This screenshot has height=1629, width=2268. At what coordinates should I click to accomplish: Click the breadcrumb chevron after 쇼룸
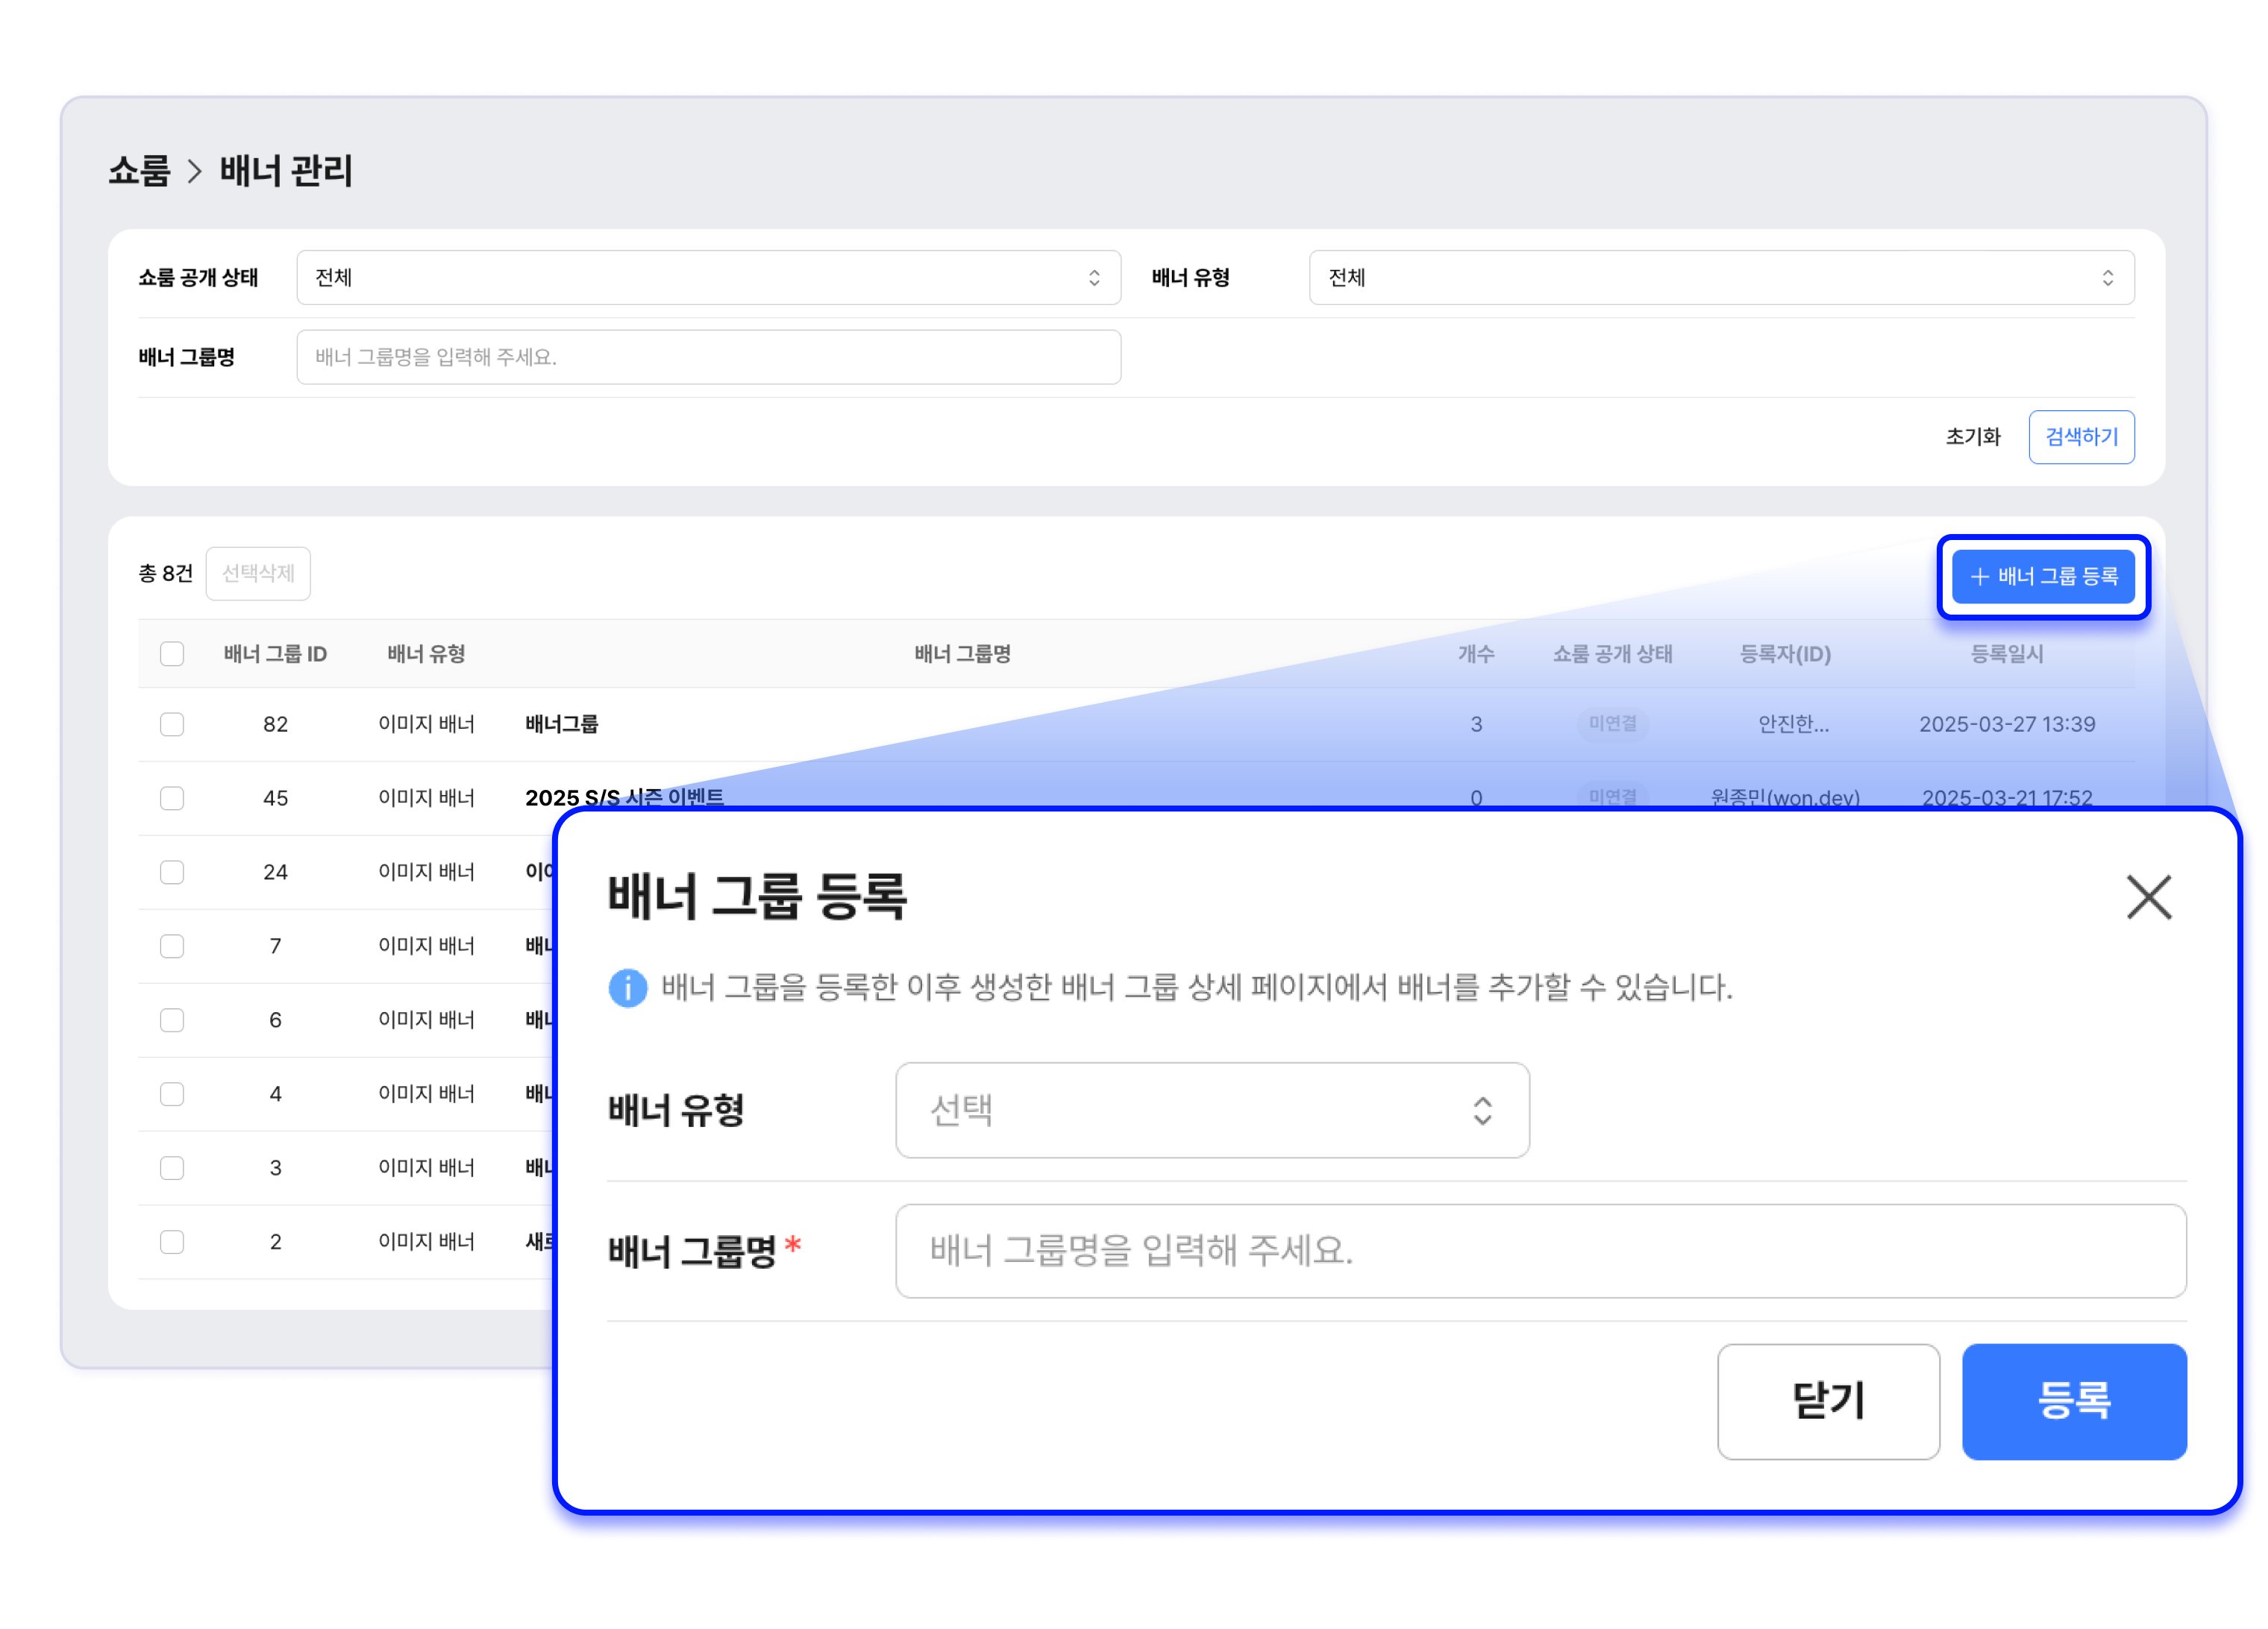pos(195,171)
